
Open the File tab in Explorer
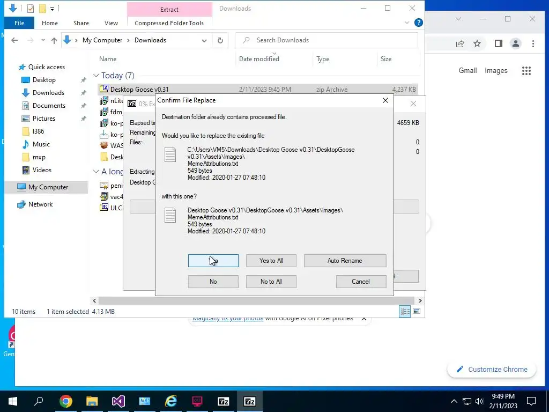pyautogui.click(x=19, y=23)
